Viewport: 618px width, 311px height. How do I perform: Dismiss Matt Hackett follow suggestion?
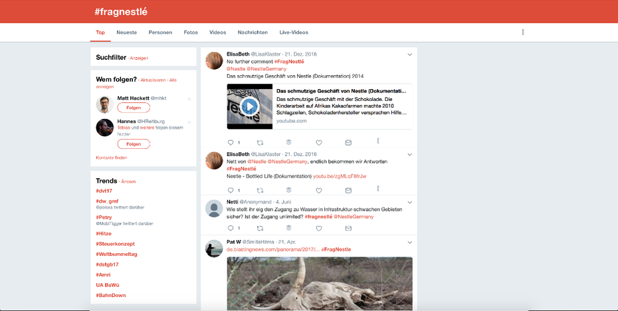click(x=189, y=99)
